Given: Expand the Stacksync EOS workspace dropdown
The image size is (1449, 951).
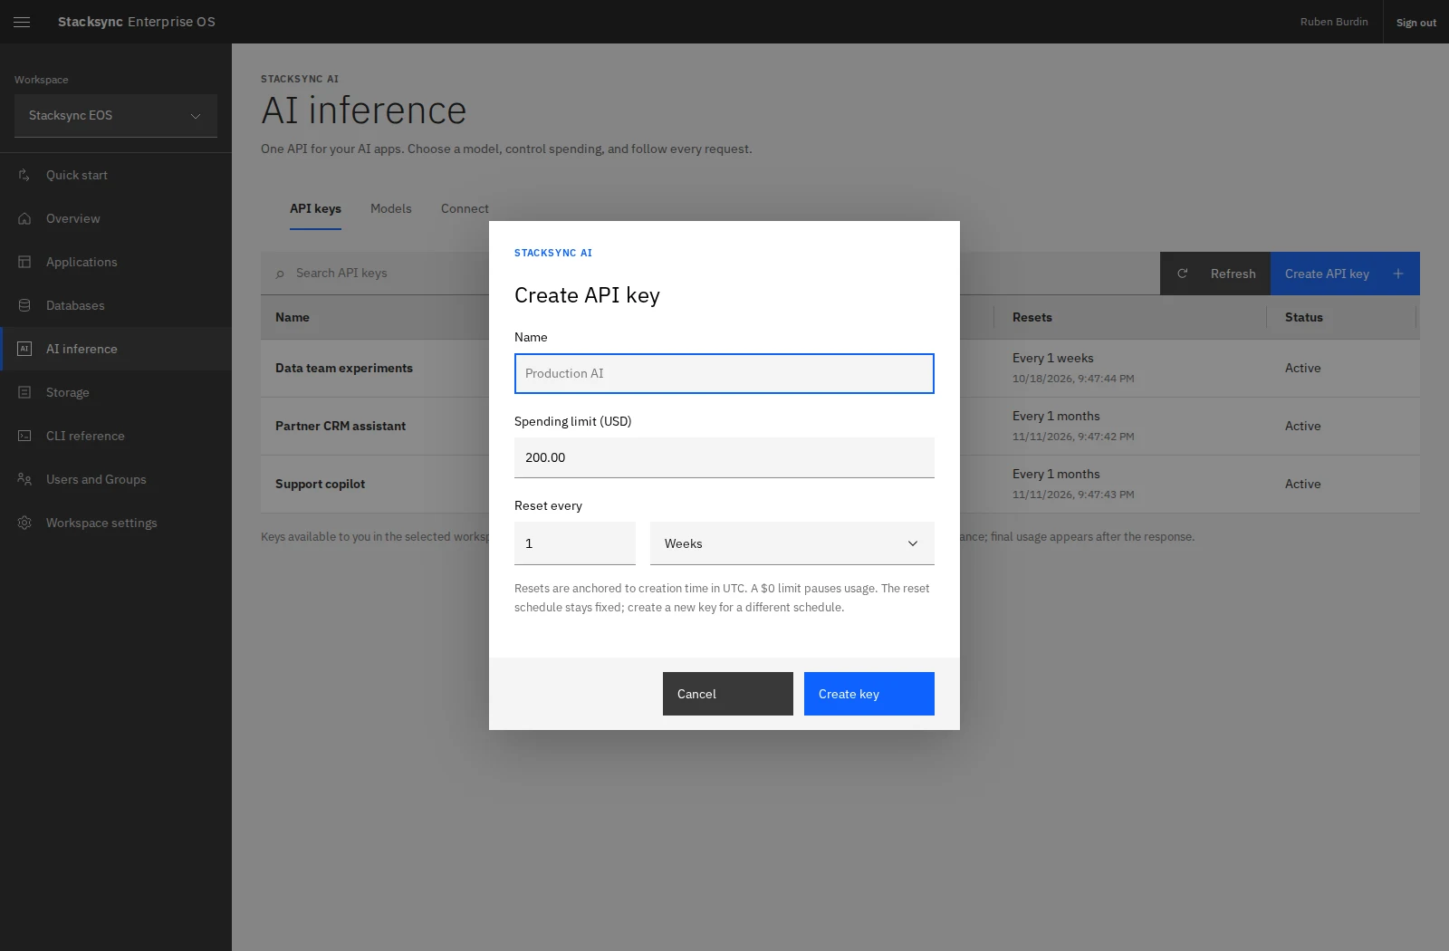Looking at the screenshot, I should click(x=116, y=116).
